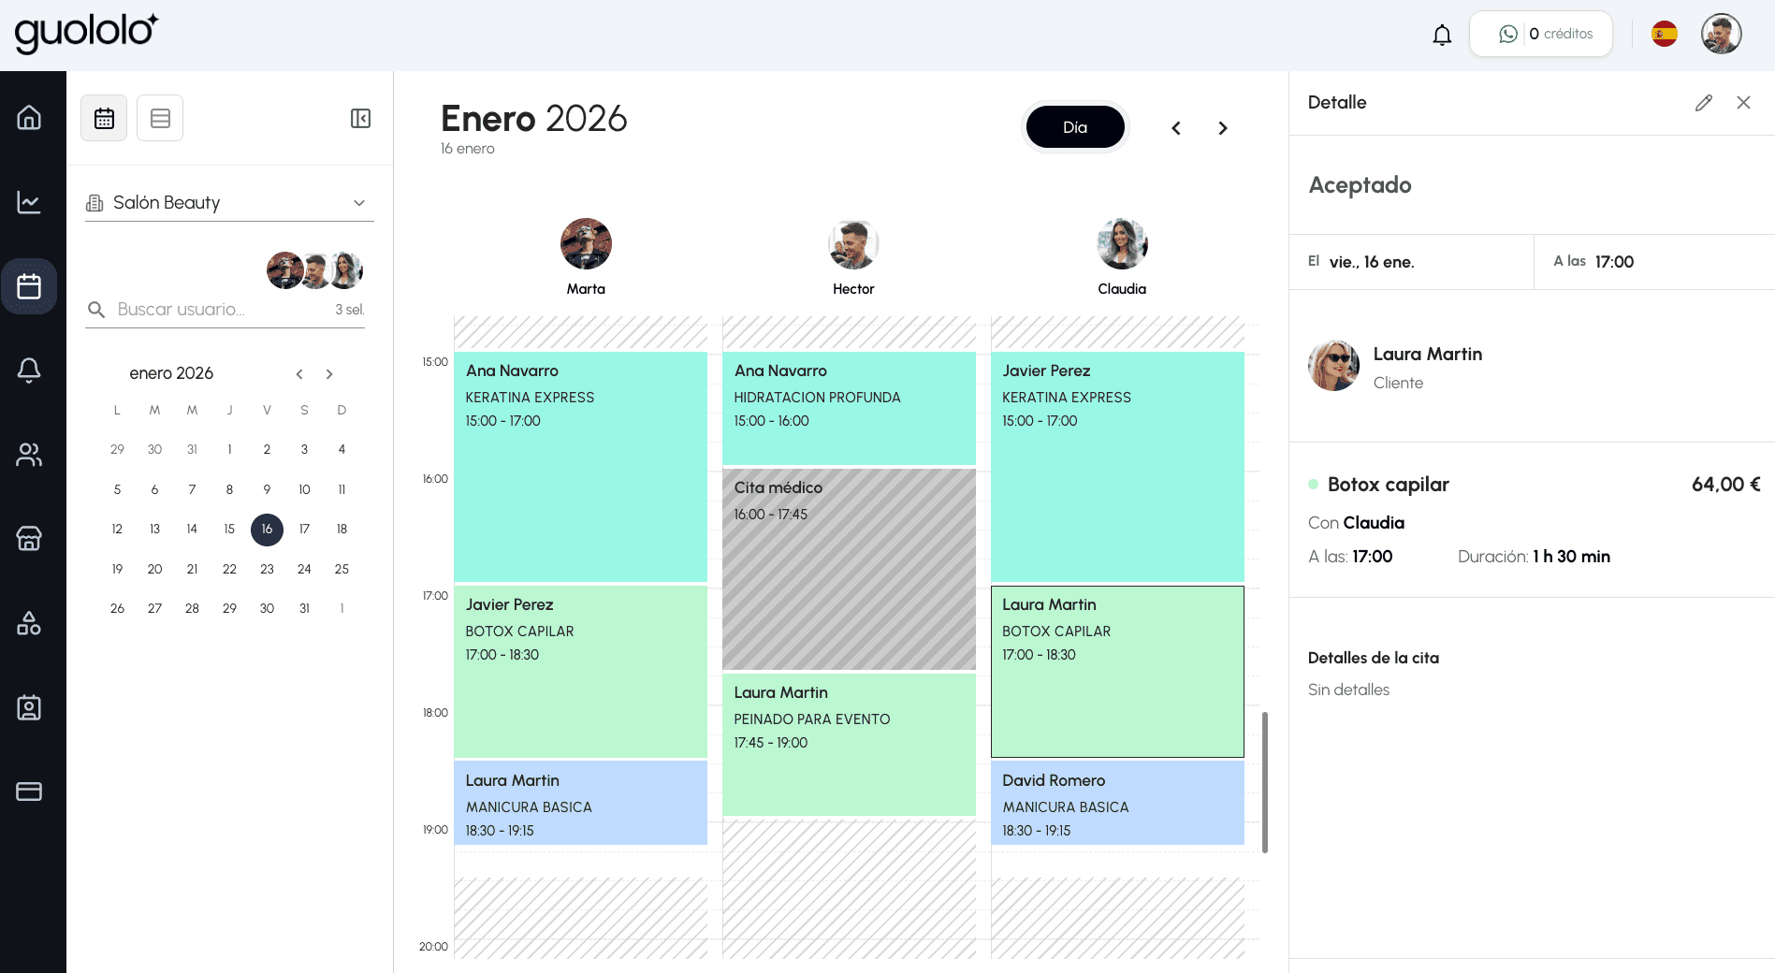Open the store icon in sidebar
Image resolution: width=1775 pixels, height=973 pixels.
29,539
